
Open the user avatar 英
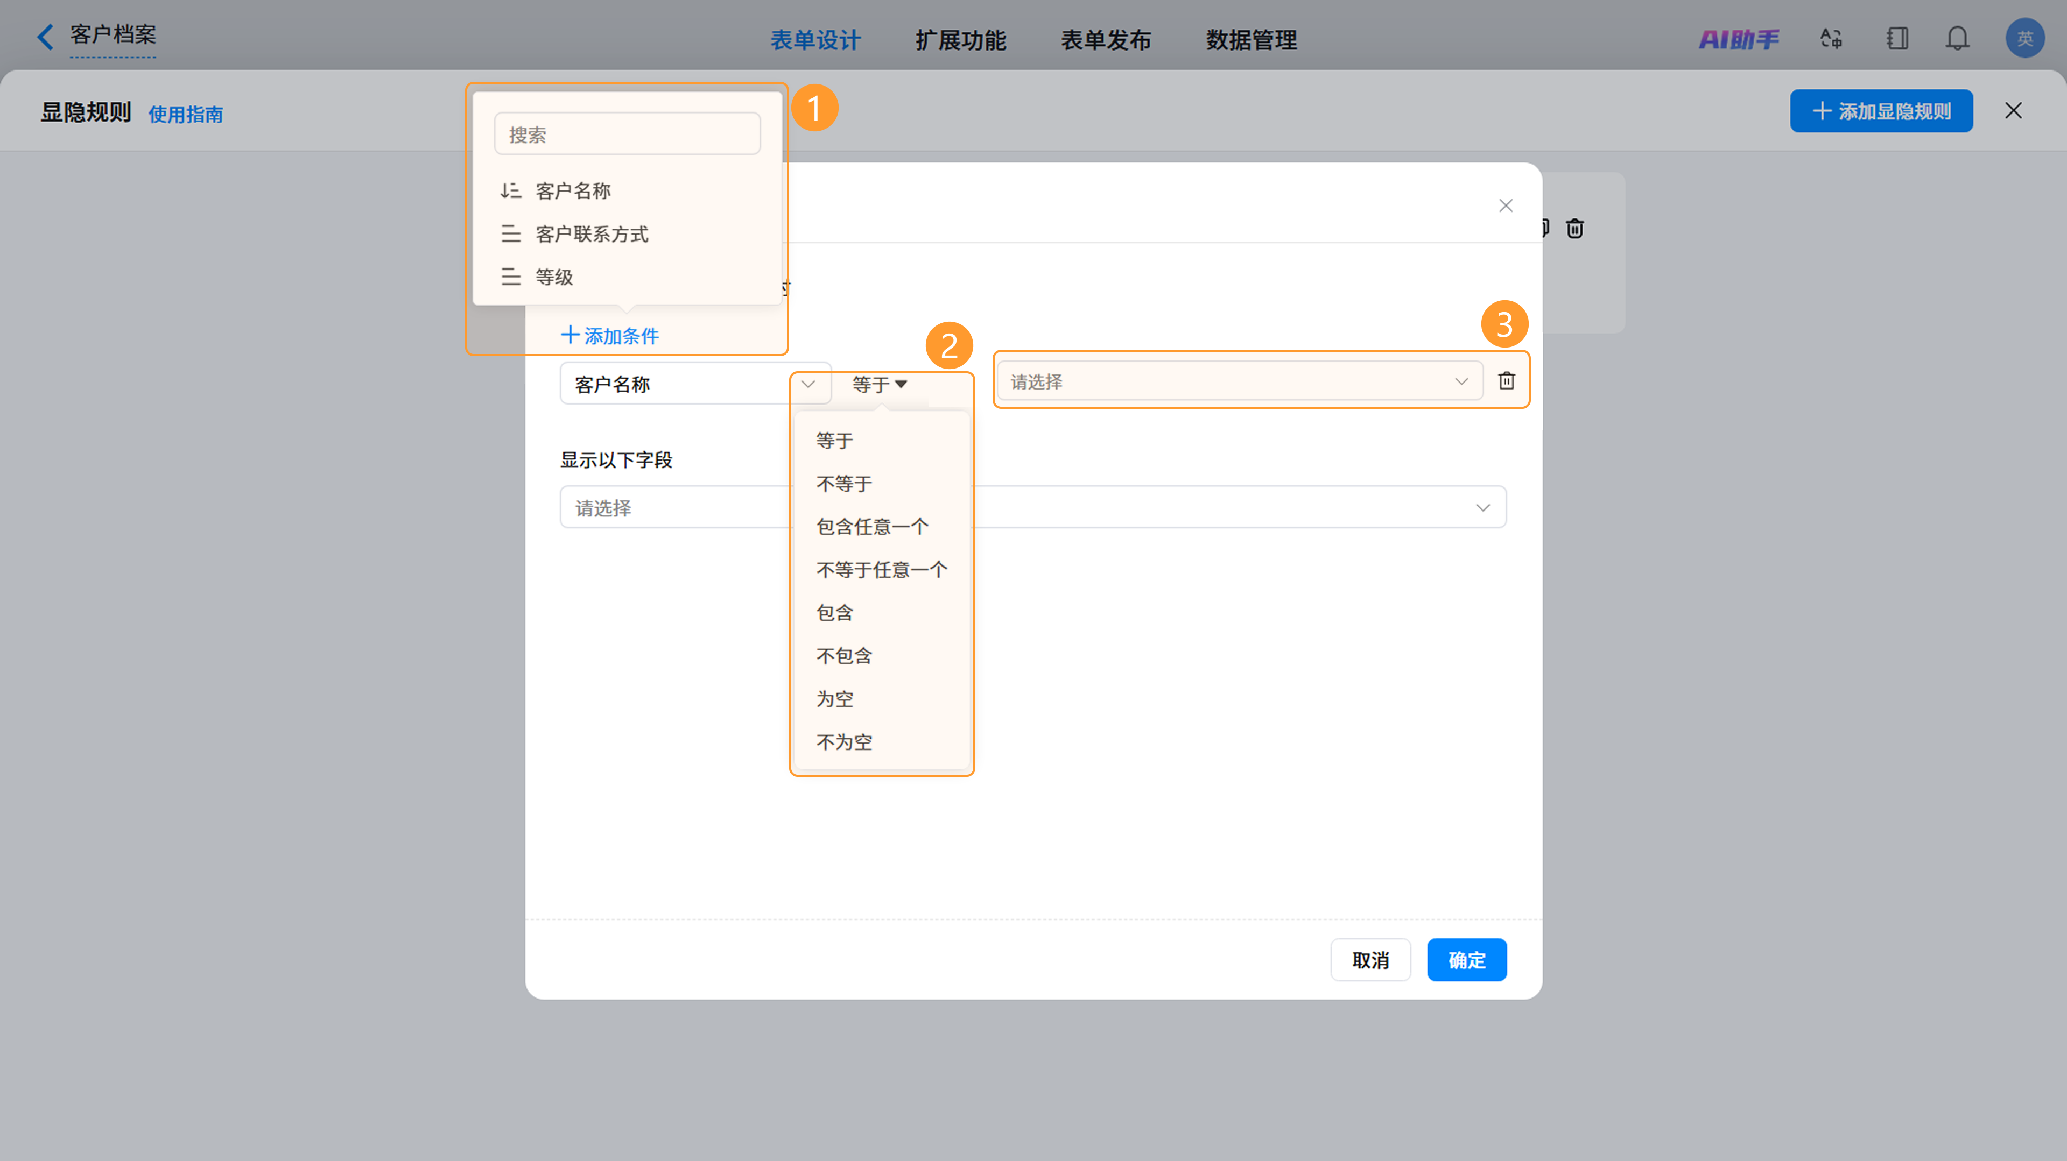pyautogui.click(x=2024, y=39)
